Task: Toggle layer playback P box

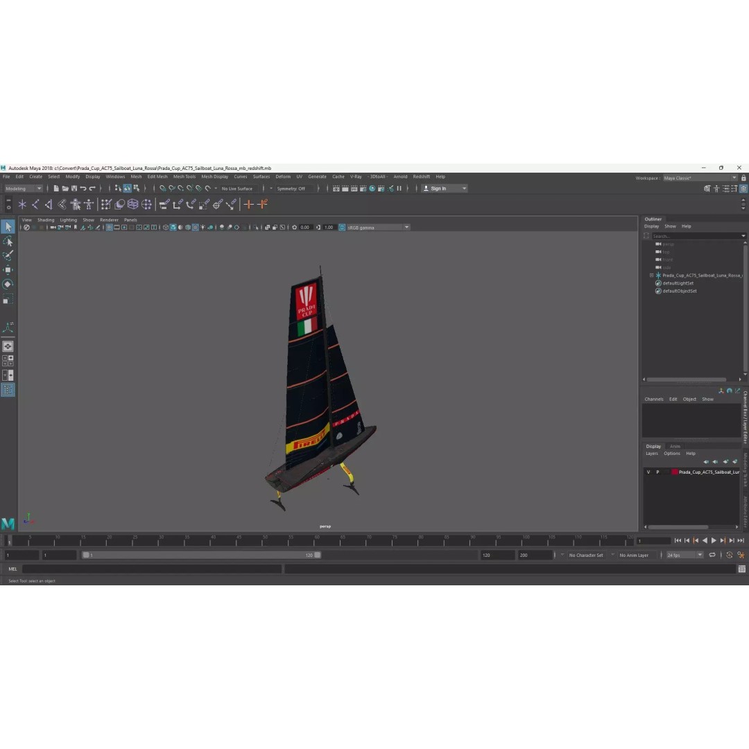Action: 657,472
